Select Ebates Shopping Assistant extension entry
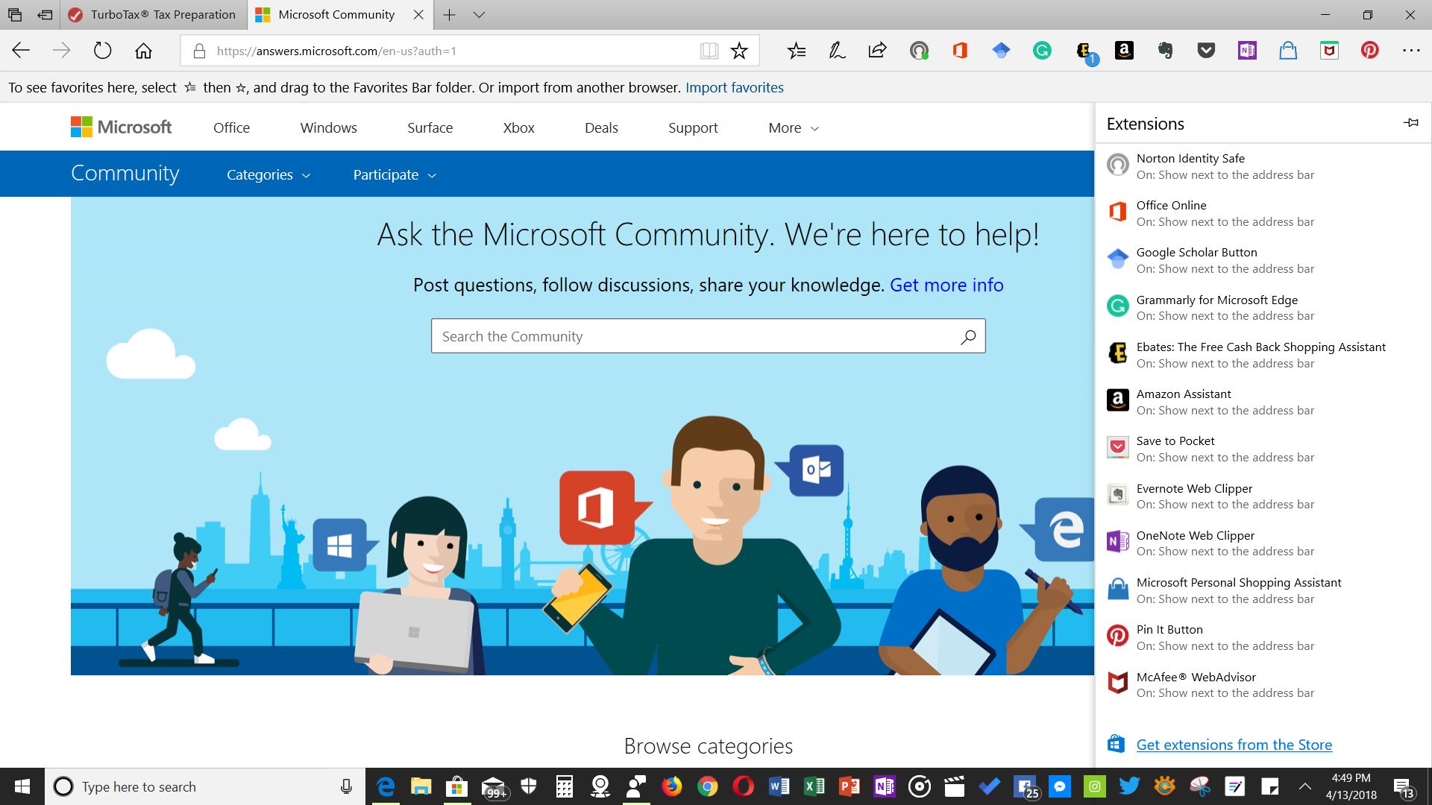Screen dimensions: 1432x805 coord(1262,355)
